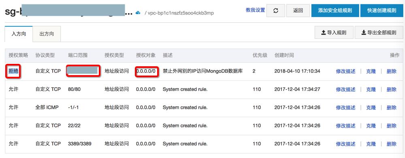Click the 协议类型 column header

tap(45, 55)
